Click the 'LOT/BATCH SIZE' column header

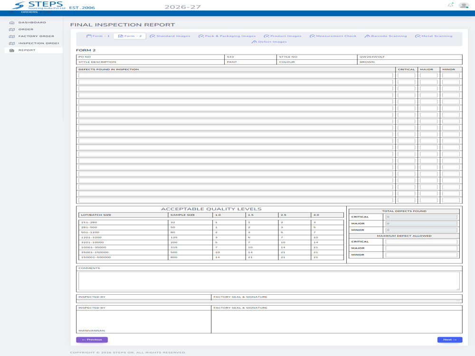(96, 215)
